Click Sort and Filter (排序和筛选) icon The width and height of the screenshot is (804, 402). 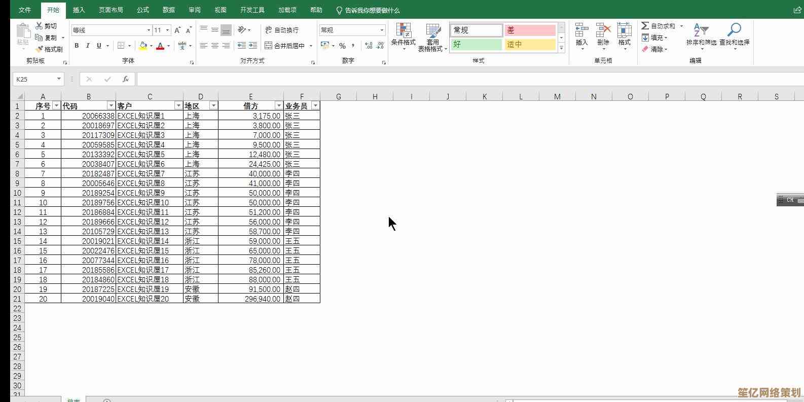coord(701,34)
